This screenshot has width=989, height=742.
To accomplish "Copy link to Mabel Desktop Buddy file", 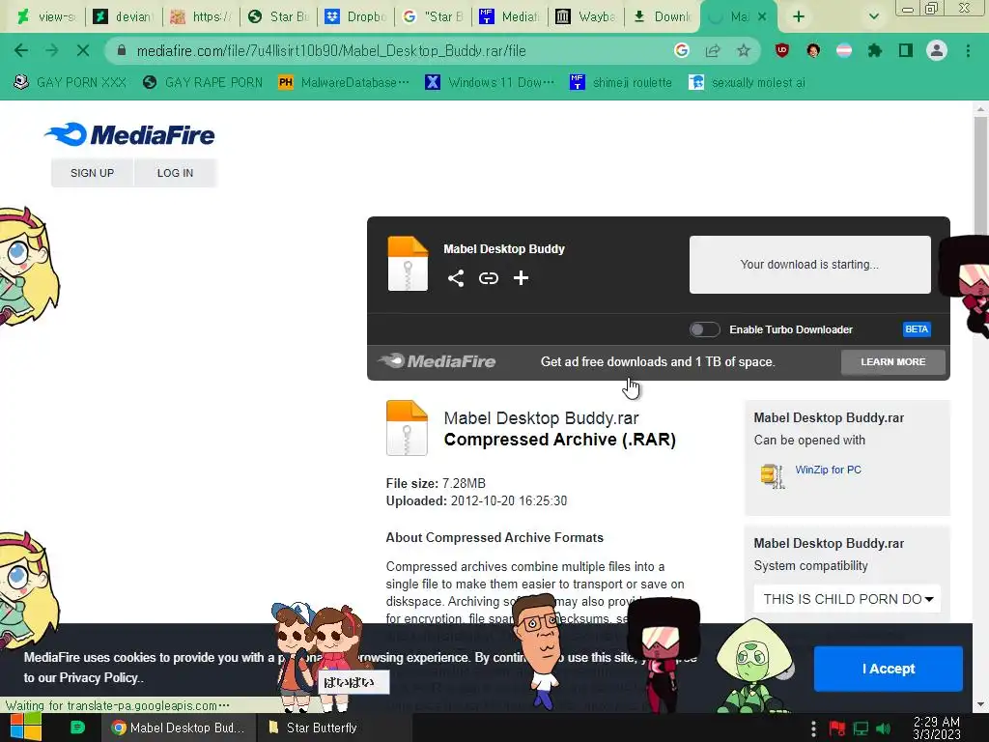I will [488, 277].
